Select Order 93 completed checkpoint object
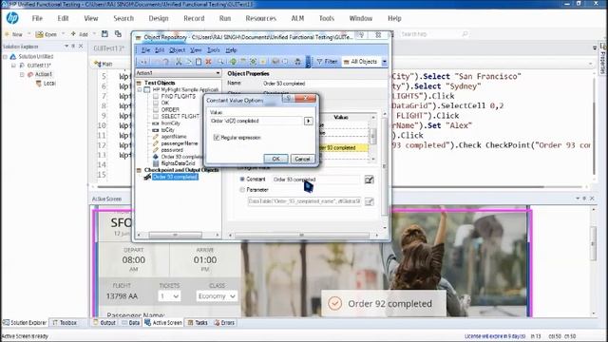Screen dimensions: 608x342 [175, 177]
